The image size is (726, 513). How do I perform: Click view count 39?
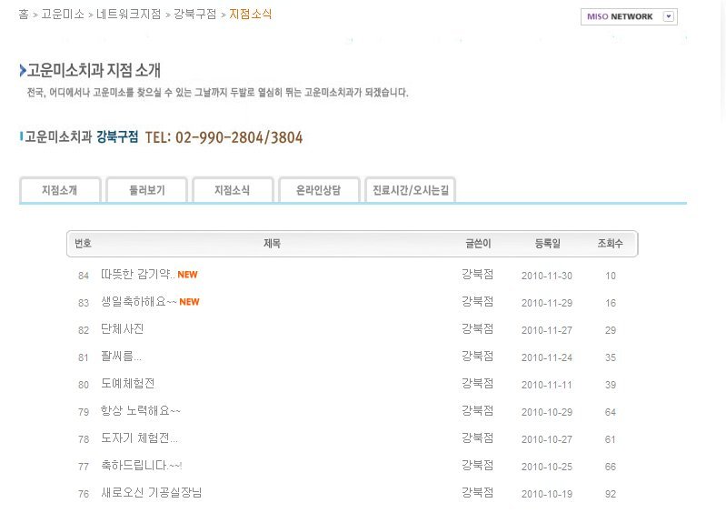[x=611, y=385]
